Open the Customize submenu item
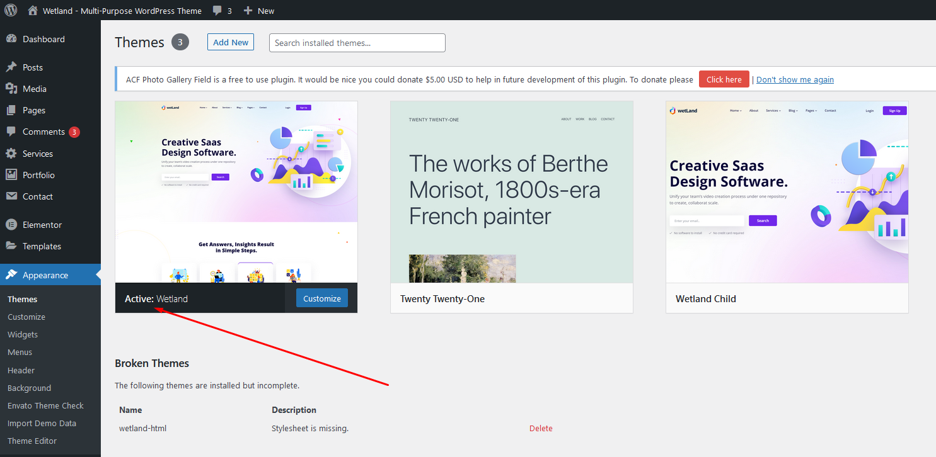 26,317
